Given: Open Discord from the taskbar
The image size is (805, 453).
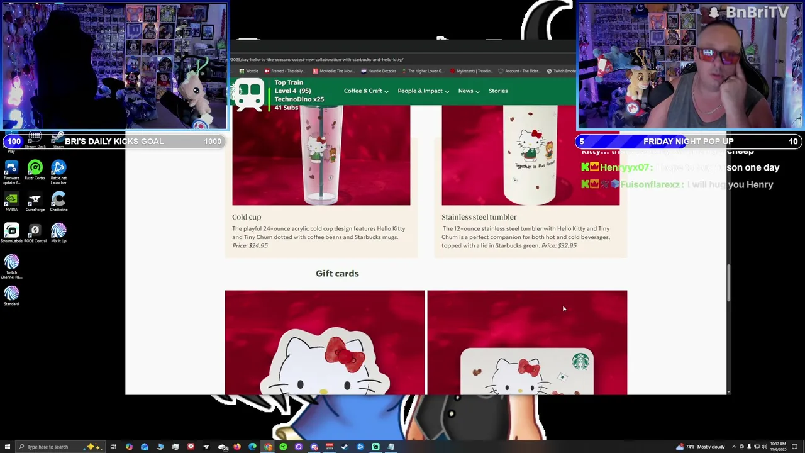Looking at the screenshot, I should 314,447.
